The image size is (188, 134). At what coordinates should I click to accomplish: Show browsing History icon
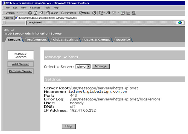point(94,13)
